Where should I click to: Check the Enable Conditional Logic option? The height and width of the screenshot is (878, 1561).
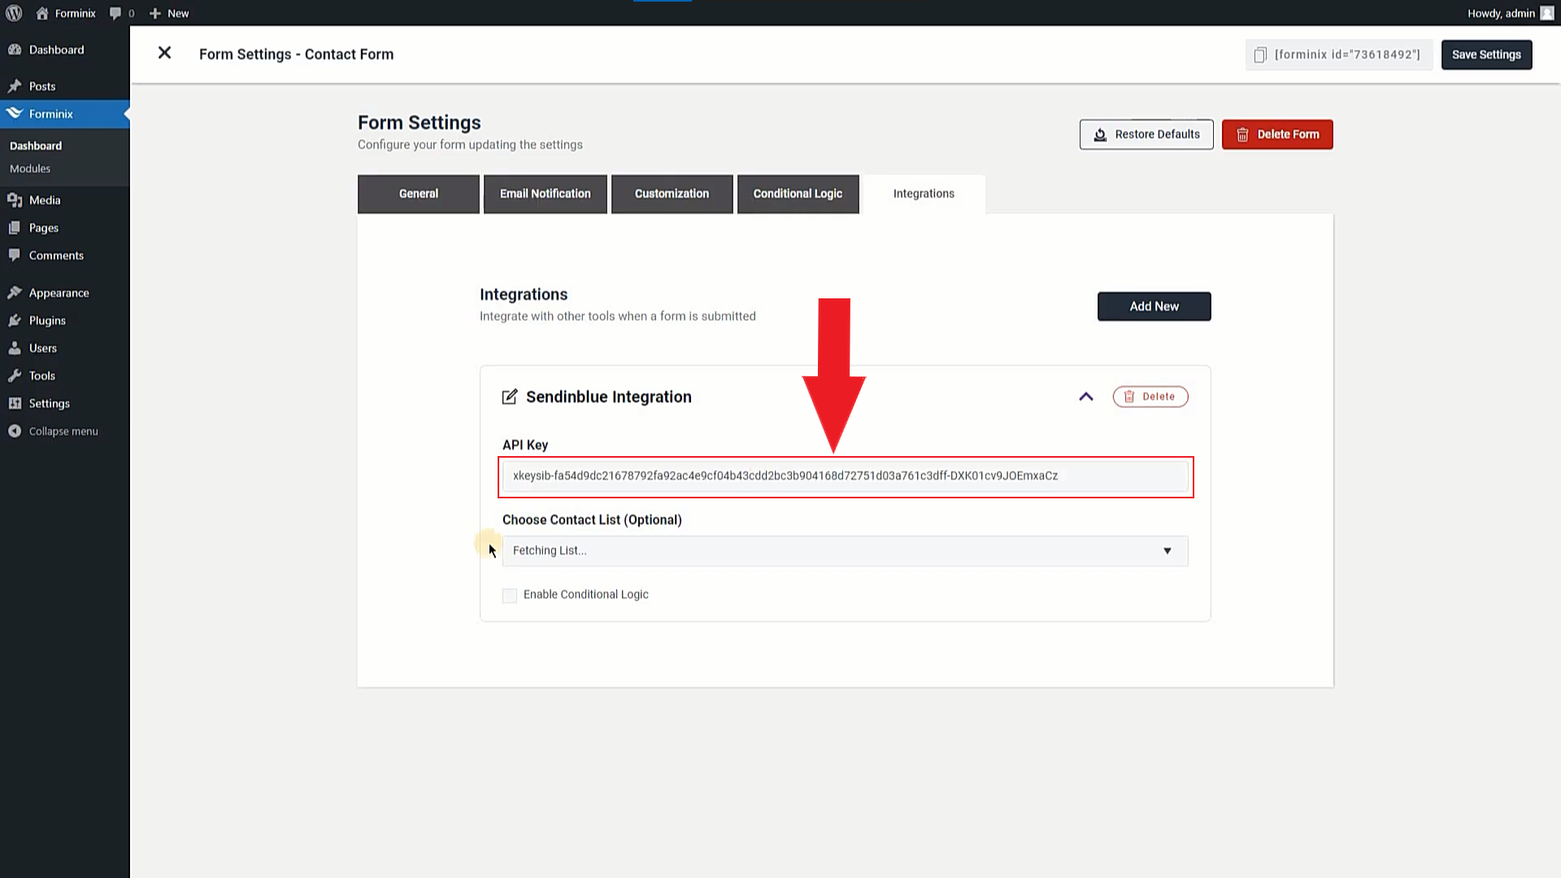coord(509,594)
